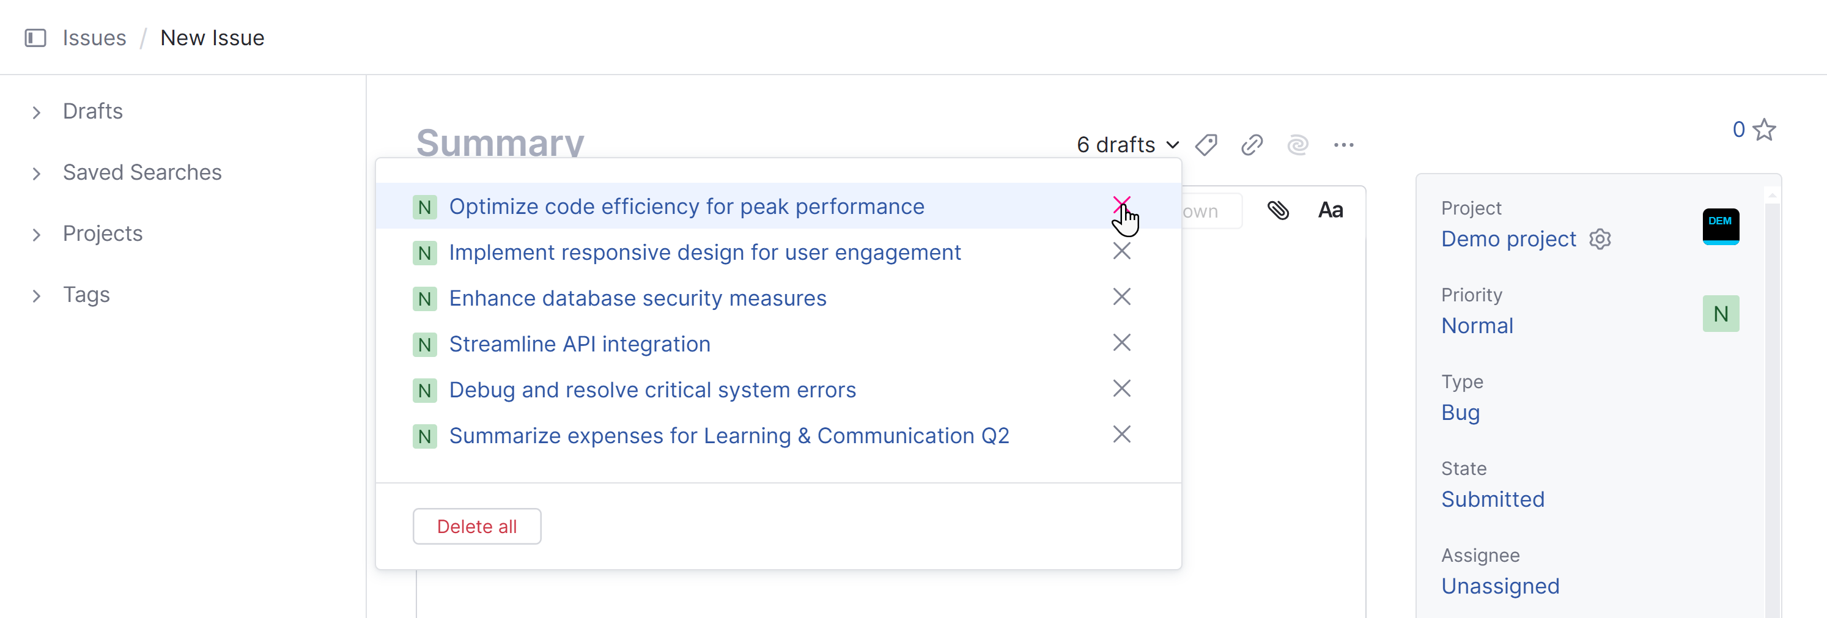The height and width of the screenshot is (618, 1827).
Task: Open the labels icon in the issue toolbar
Action: (x=1206, y=145)
